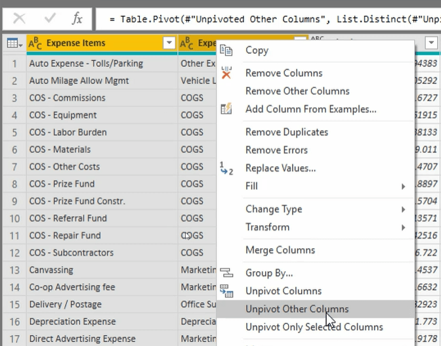The height and width of the screenshot is (346, 441).
Task: Expand the Transform submenu arrow
Action: coord(403,227)
